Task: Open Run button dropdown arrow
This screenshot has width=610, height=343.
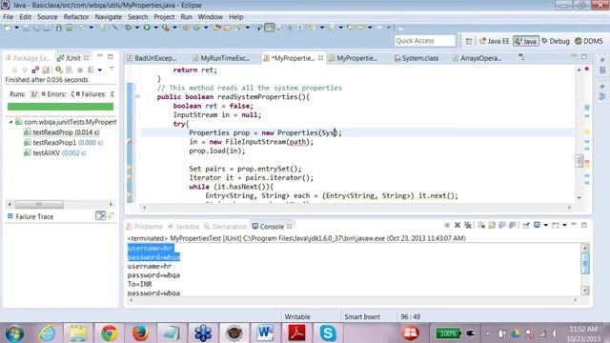Action: tap(155, 28)
